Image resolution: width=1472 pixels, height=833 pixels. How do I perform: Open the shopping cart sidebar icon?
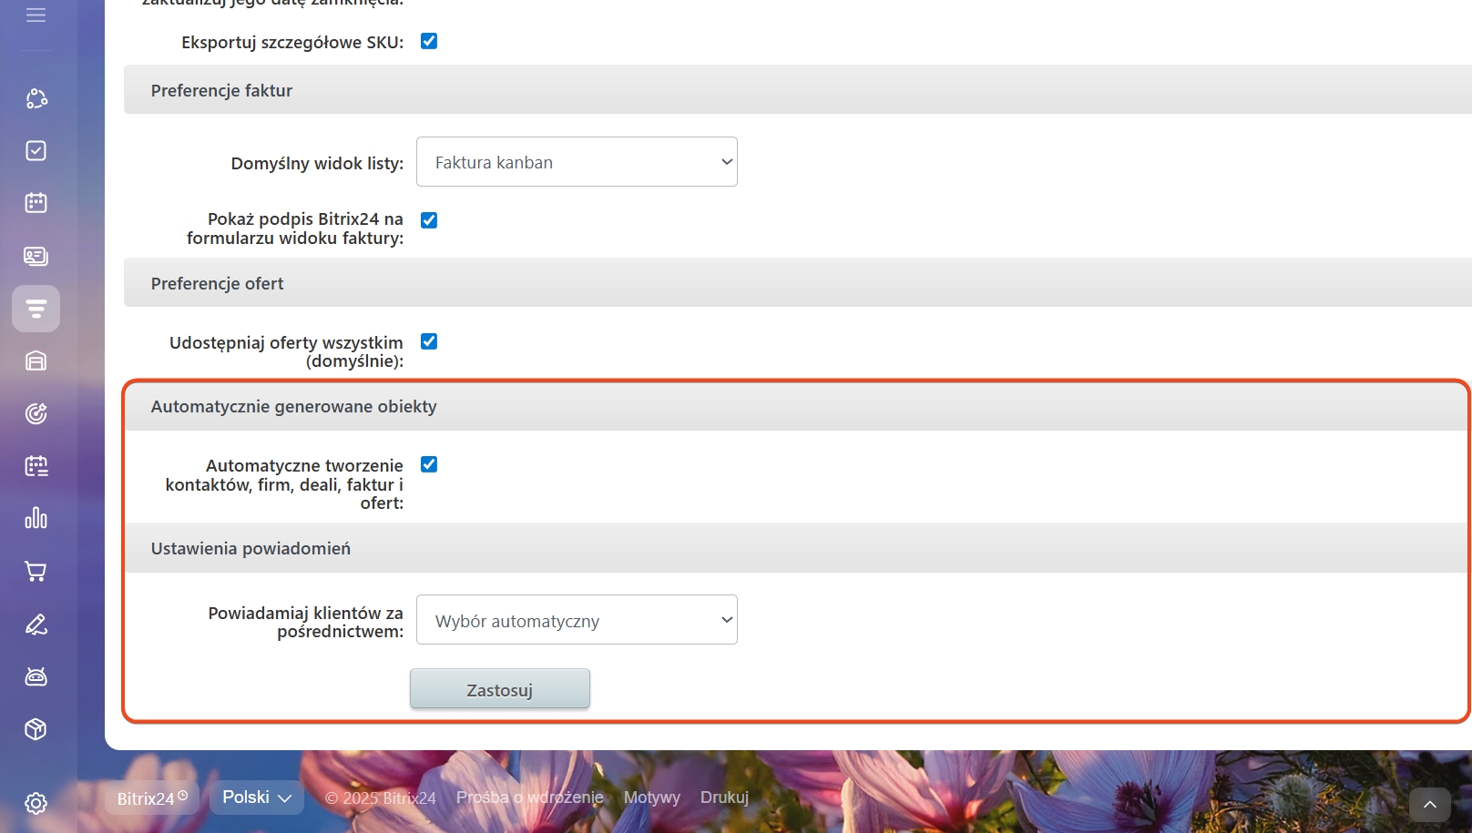[36, 571]
